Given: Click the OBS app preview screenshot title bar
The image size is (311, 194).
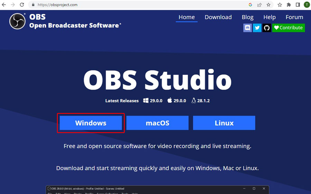Looking at the screenshot, I should coord(158,188).
